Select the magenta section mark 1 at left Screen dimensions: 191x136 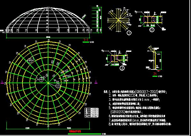coord(2,82)
